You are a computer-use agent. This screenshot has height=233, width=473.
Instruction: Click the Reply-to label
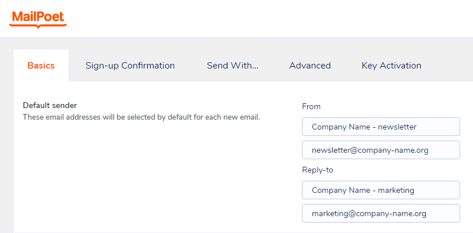click(x=317, y=170)
